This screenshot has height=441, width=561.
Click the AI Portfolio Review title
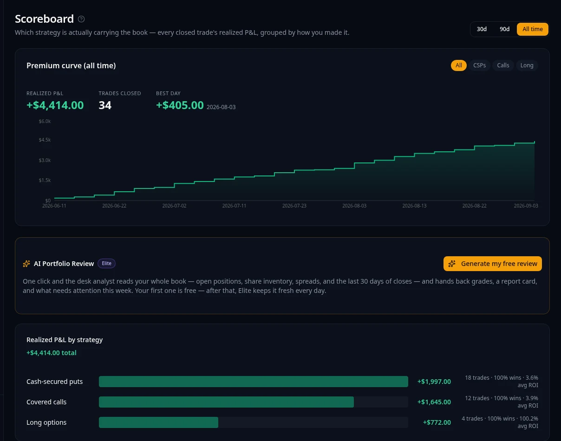64,264
